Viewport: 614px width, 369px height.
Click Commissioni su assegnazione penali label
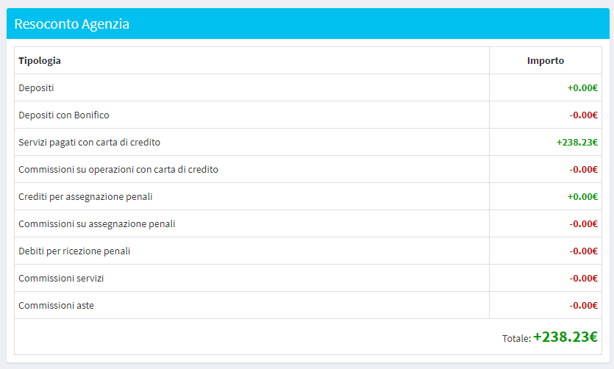[x=97, y=224]
